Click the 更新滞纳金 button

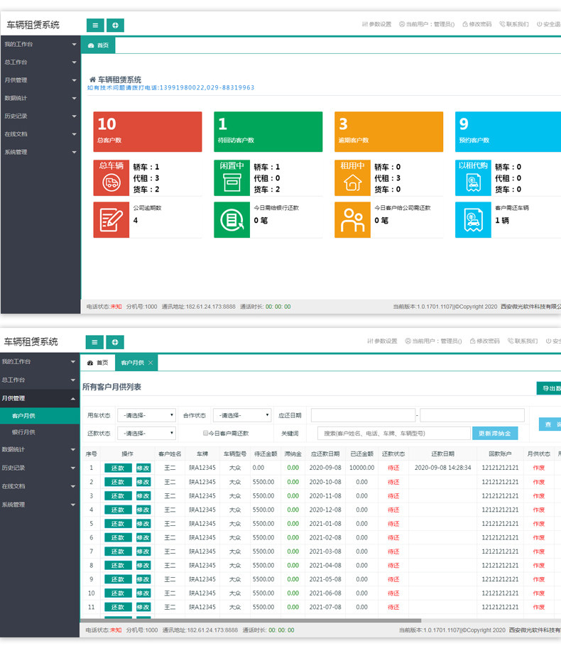click(x=495, y=433)
